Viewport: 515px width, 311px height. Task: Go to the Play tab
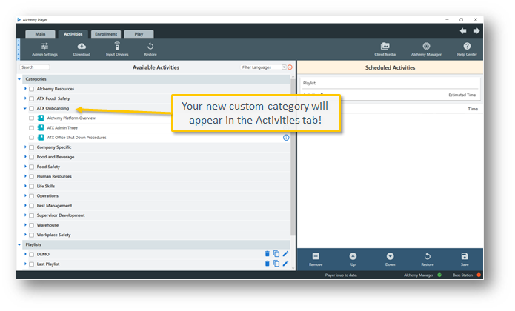[139, 34]
